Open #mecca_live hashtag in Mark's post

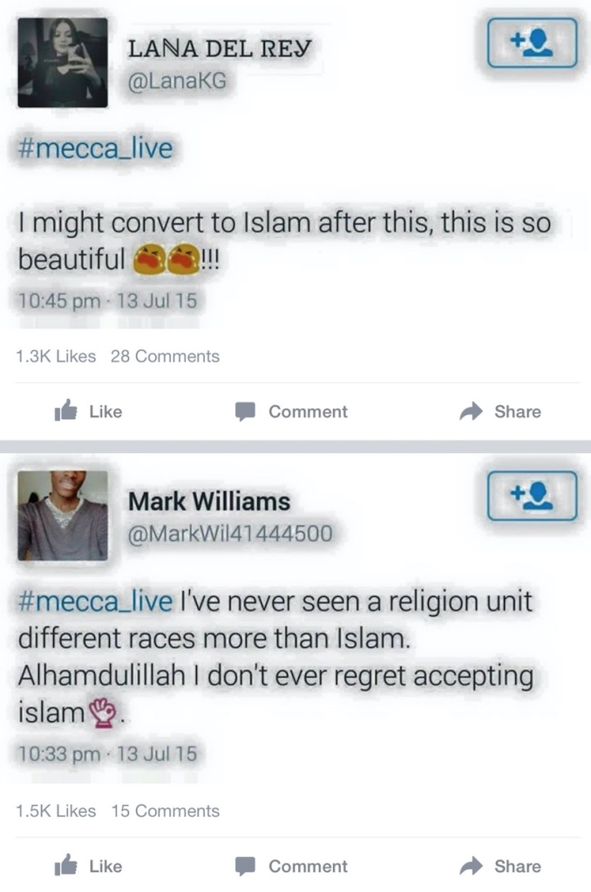95,601
